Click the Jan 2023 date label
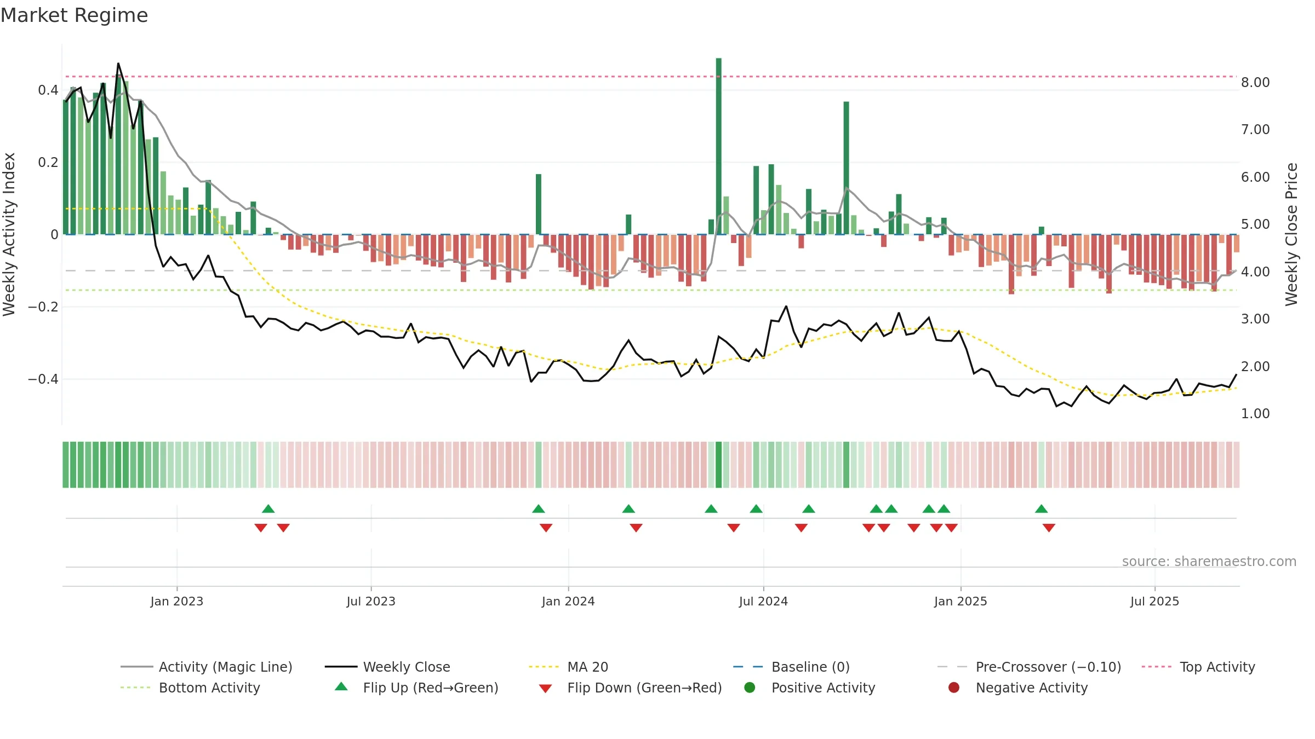Screen dimensions: 1315x739 click(177, 601)
